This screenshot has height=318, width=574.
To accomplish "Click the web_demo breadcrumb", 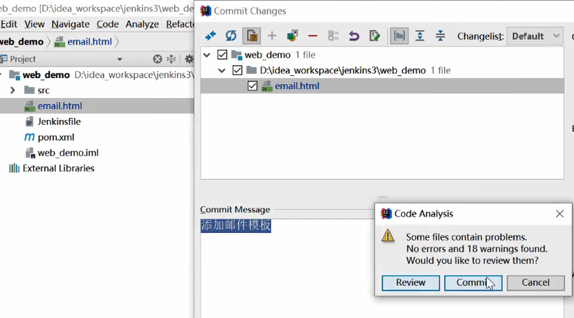I will tap(21, 42).
